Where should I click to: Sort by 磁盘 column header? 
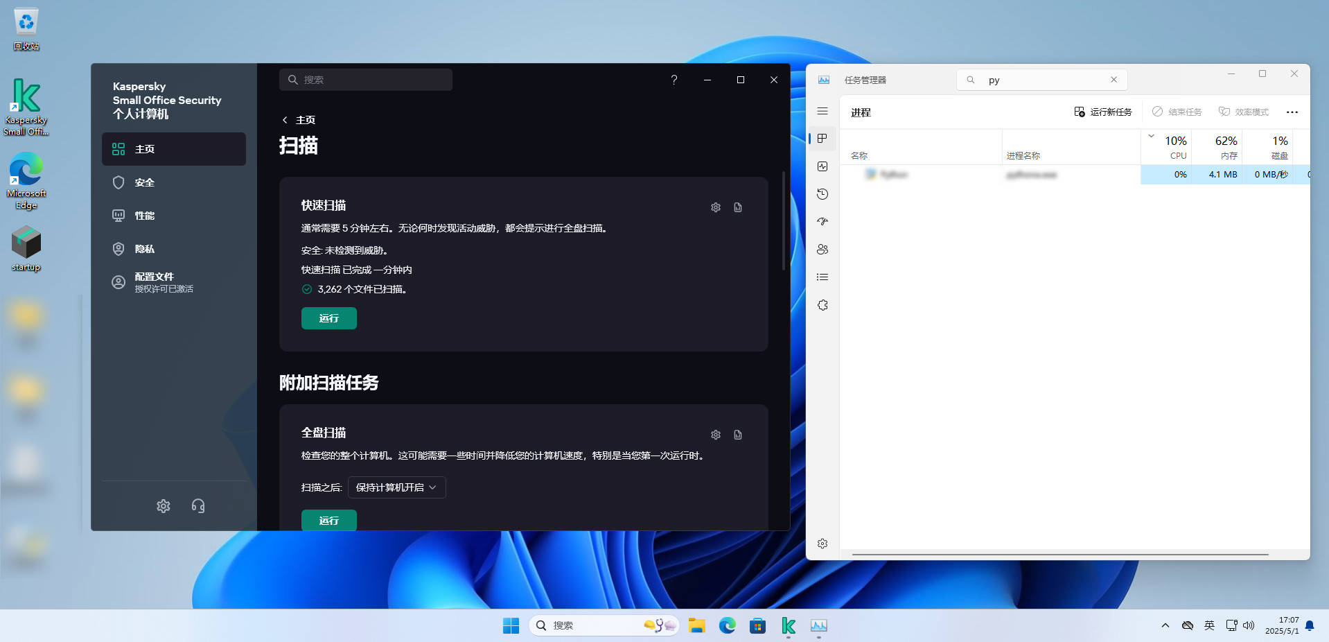click(1267, 147)
